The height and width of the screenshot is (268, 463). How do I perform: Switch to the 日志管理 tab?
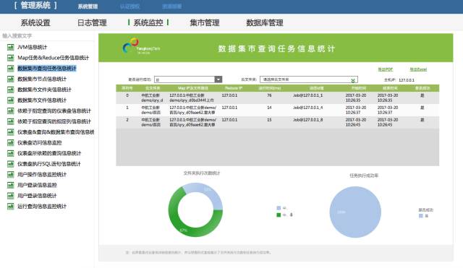(x=92, y=22)
